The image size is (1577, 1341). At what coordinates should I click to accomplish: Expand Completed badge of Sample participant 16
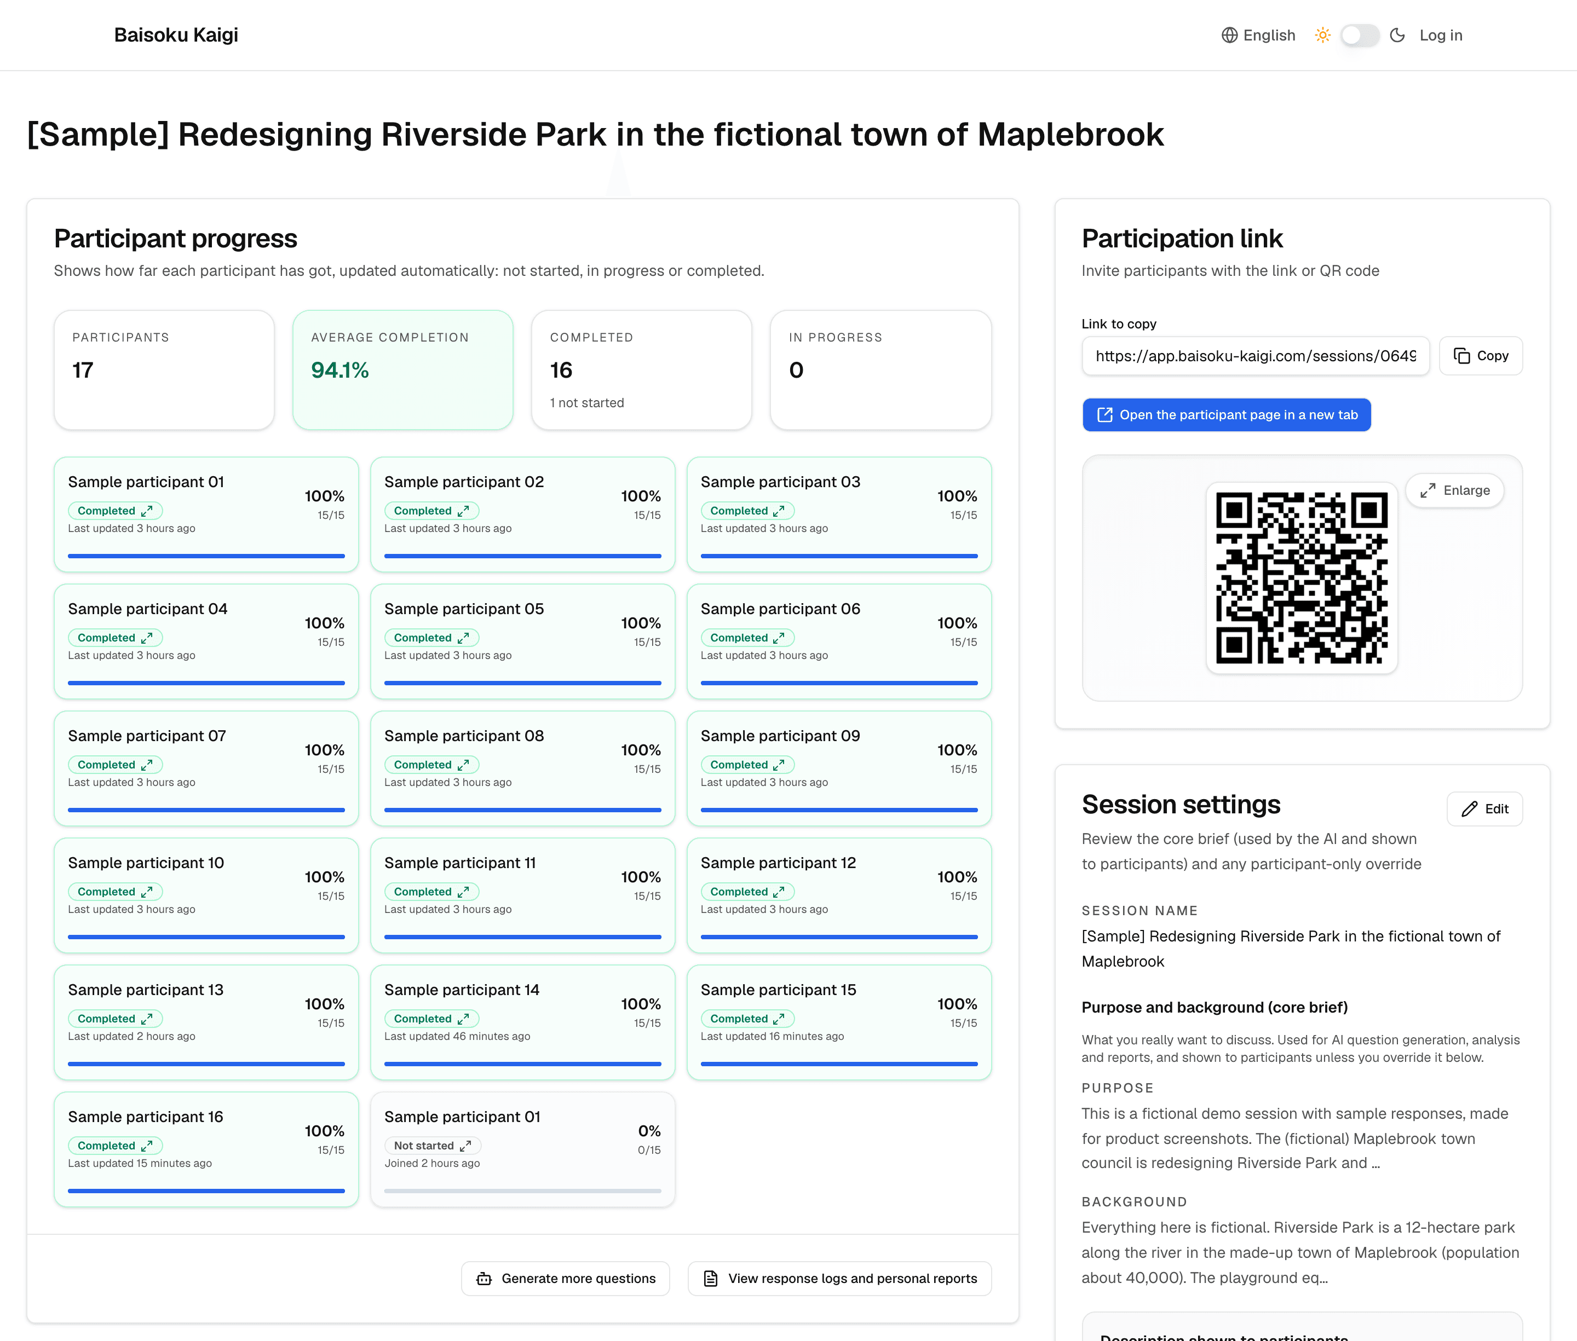pos(115,1146)
